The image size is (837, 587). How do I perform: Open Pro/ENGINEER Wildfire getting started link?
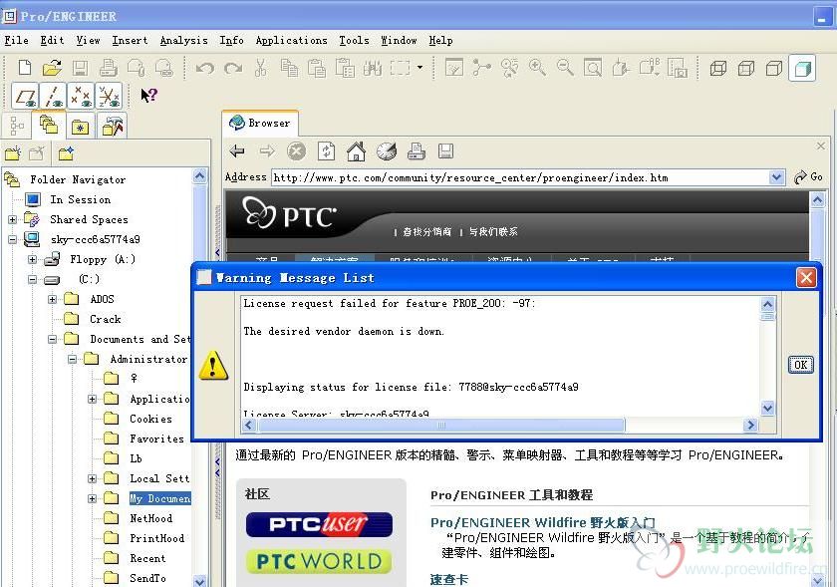(x=543, y=522)
